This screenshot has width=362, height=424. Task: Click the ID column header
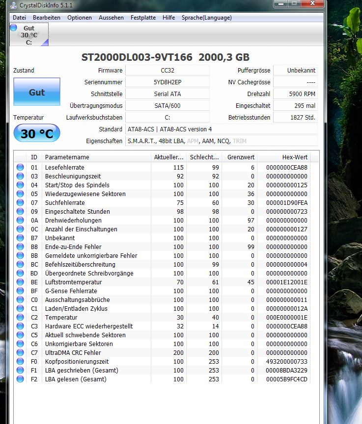click(x=34, y=157)
